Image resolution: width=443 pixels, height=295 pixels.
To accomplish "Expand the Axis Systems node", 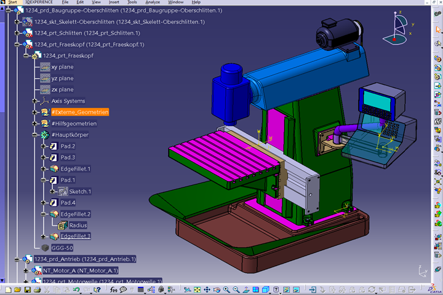I will tap(34, 101).
